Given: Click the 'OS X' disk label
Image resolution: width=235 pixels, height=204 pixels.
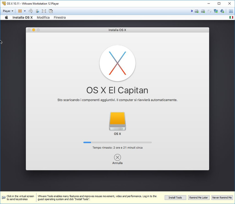Looking at the screenshot, I should pyautogui.click(x=118, y=134).
